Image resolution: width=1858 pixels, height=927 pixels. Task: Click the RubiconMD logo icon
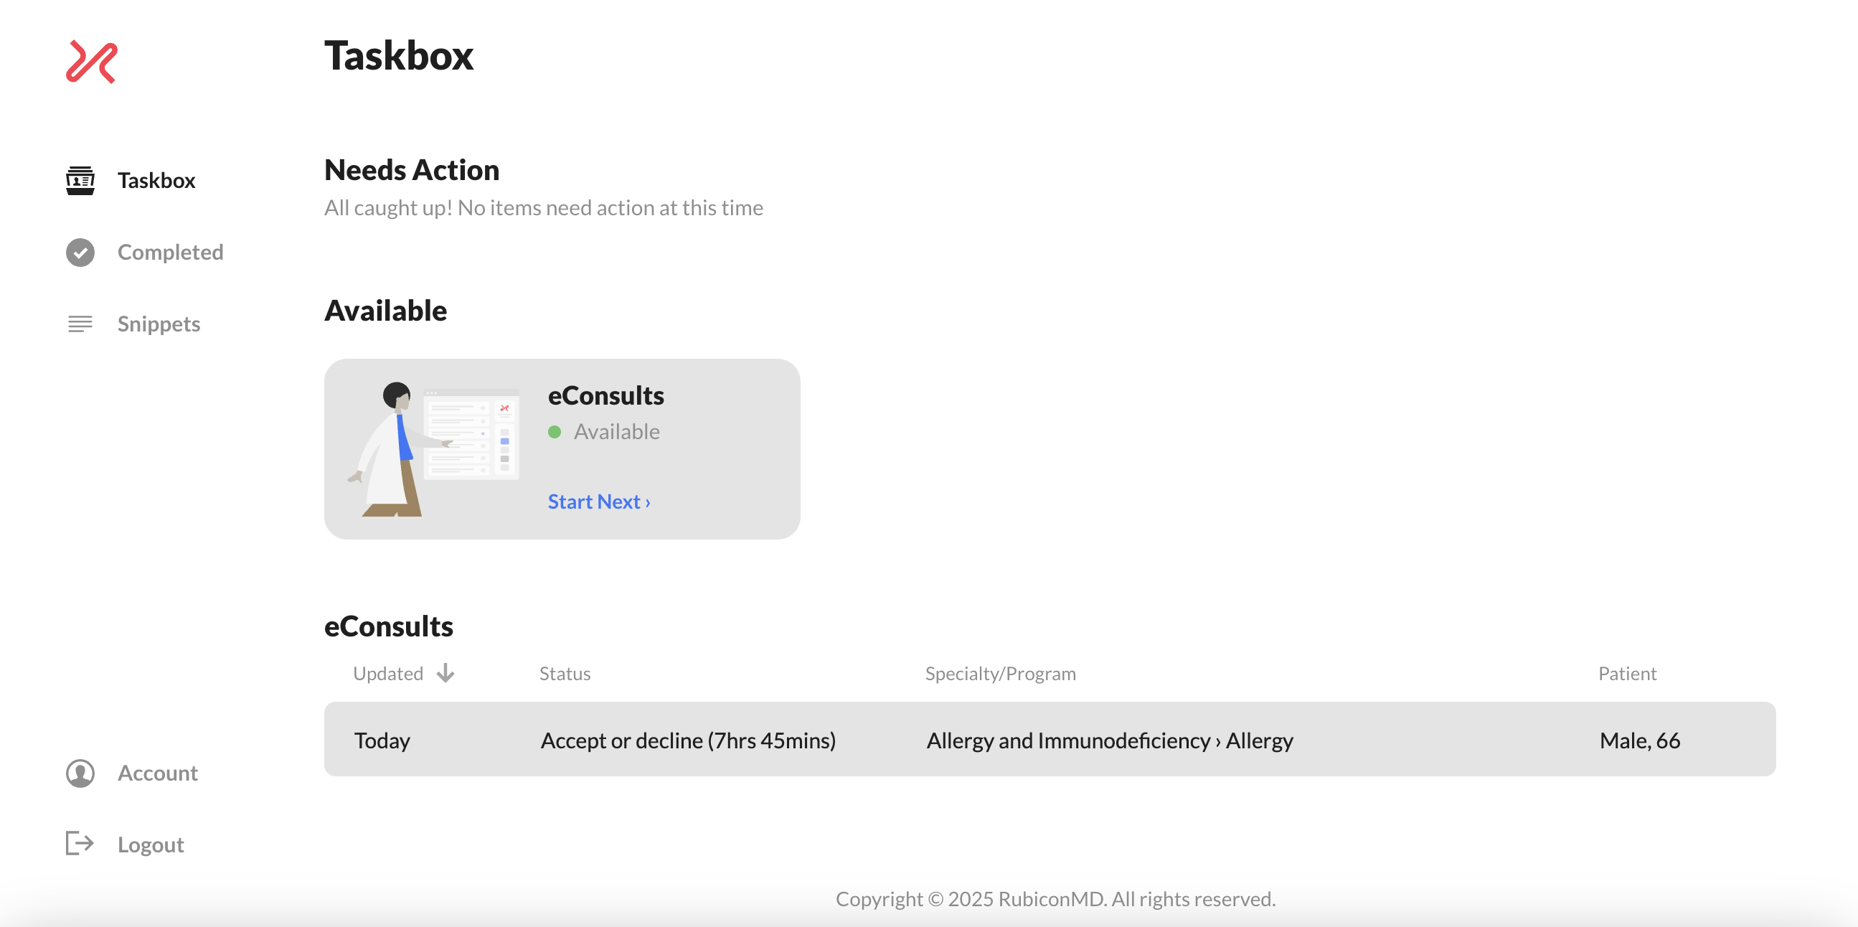[x=92, y=62]
